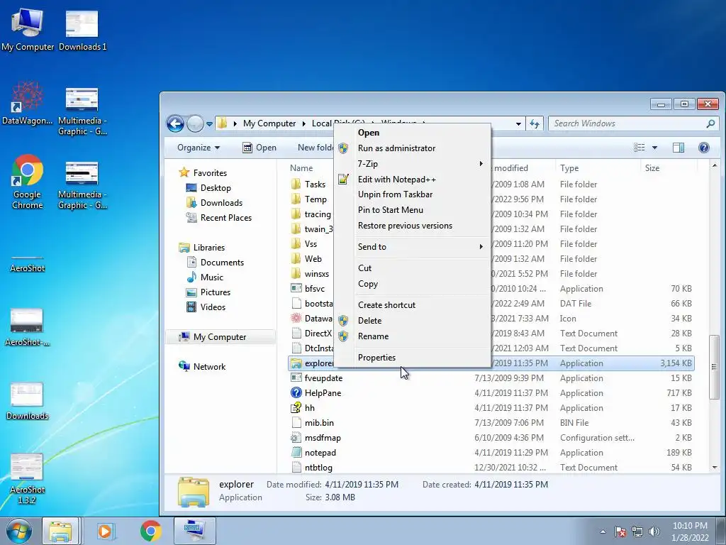726x545 pixels.
Task: Select the Downloads 1 desktop thumbnail
Action: click(x=82, y=29)
